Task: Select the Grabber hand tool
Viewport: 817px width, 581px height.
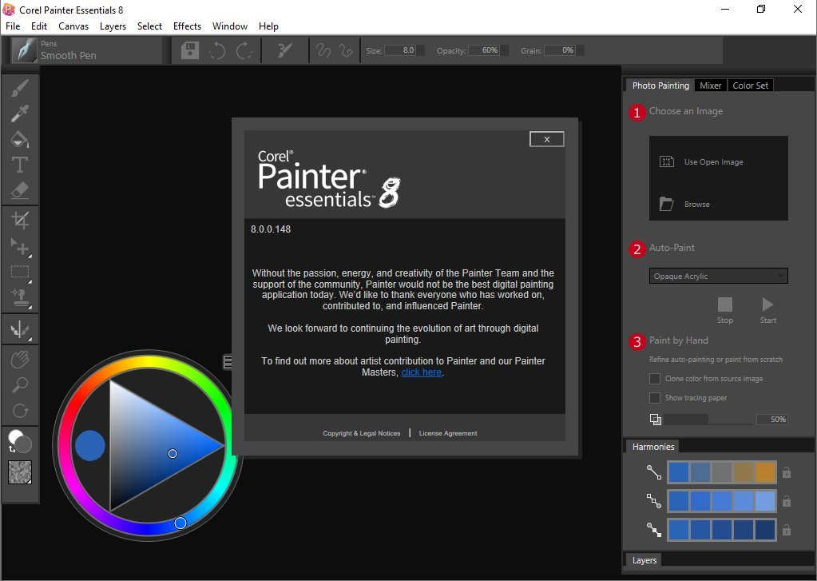Action: (20, 359)
